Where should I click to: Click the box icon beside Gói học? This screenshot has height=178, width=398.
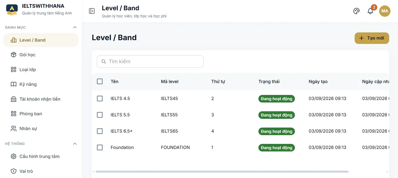(x=13, y=55)
